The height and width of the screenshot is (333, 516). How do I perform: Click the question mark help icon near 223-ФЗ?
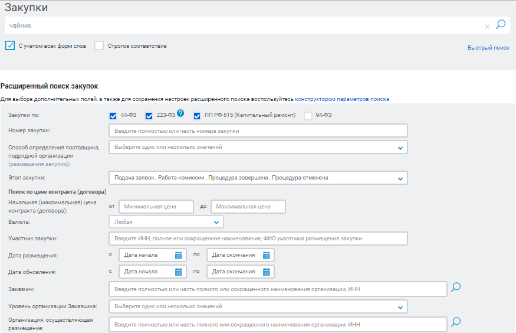click(x=180, y=113)
